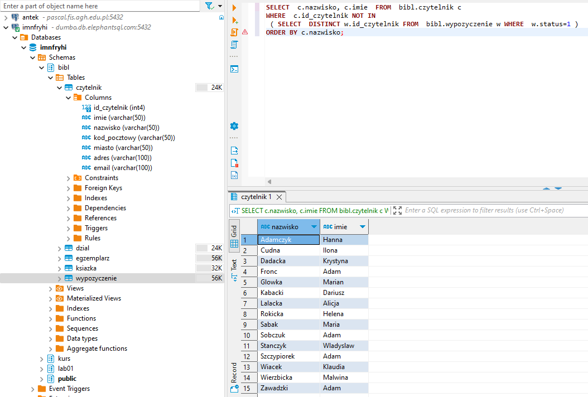Click the execute SQL statement play icon
Viewport: 588px width, 397px height.
[x=234, y=7]
